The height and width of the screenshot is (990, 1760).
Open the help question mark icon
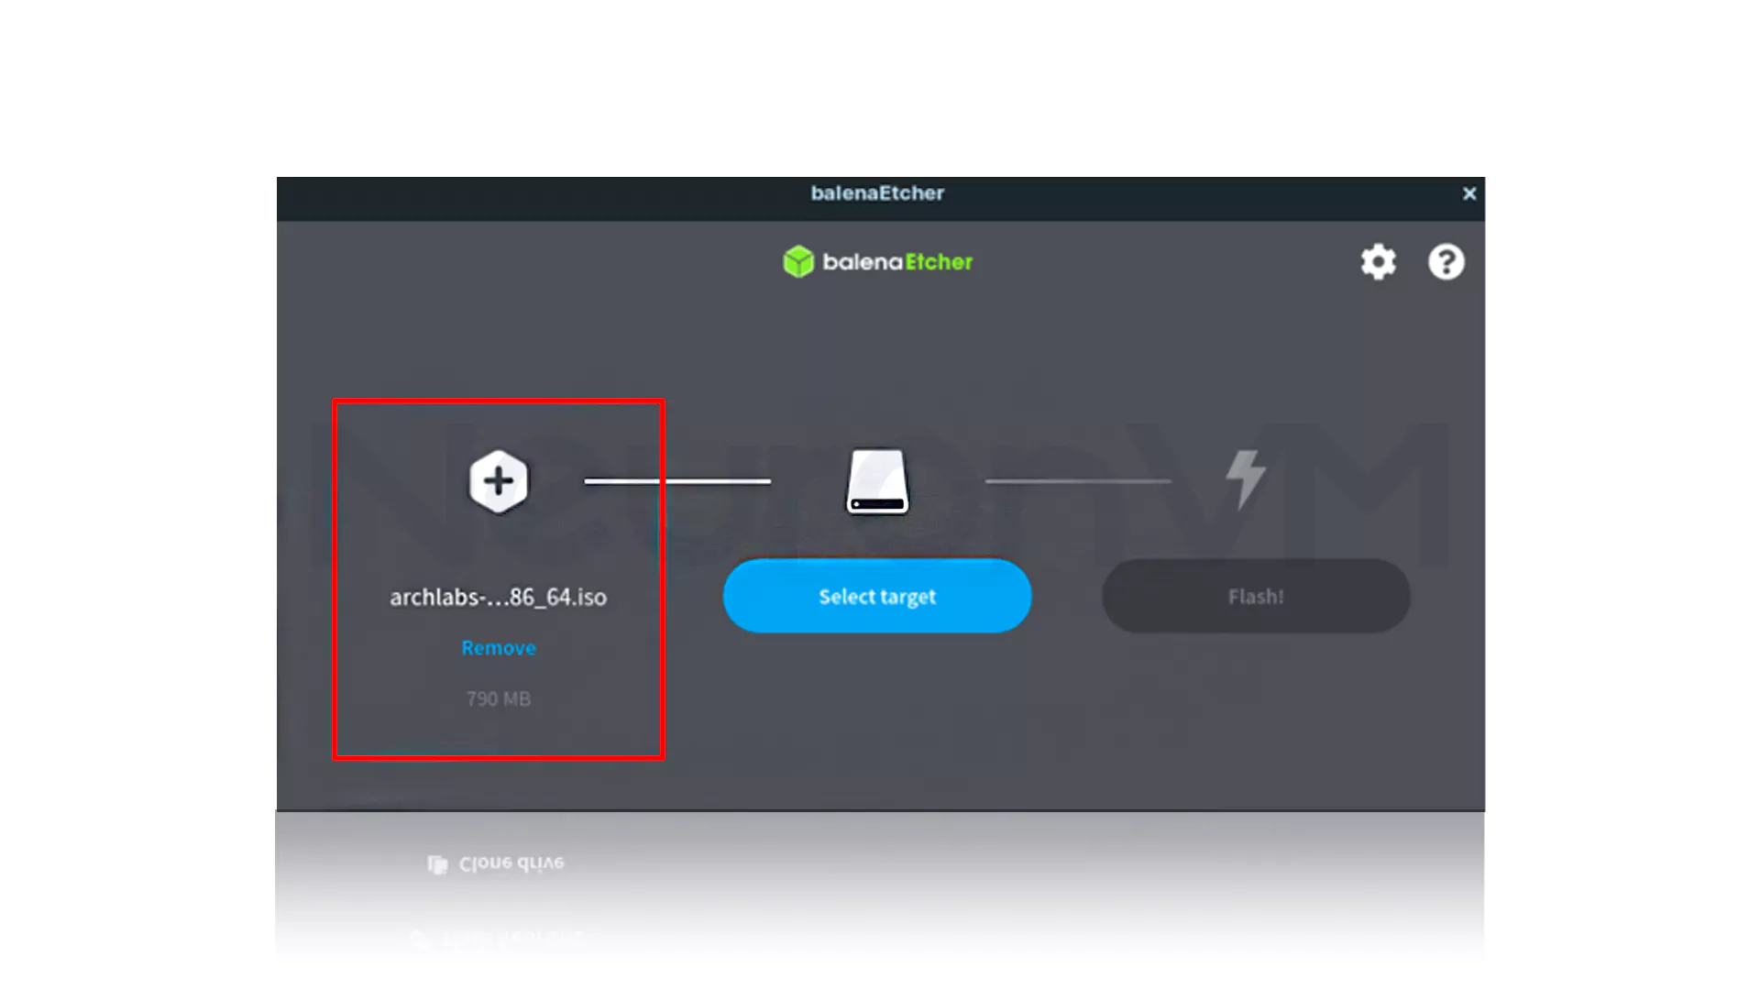click(1446, 262)
